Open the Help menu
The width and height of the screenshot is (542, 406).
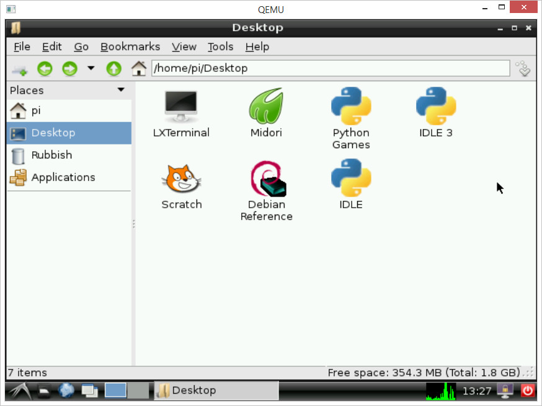(257, 46)
